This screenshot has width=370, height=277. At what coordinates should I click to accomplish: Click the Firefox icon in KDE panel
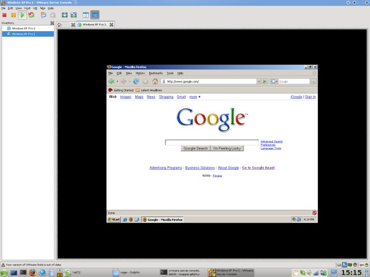[x=32, y=273]
